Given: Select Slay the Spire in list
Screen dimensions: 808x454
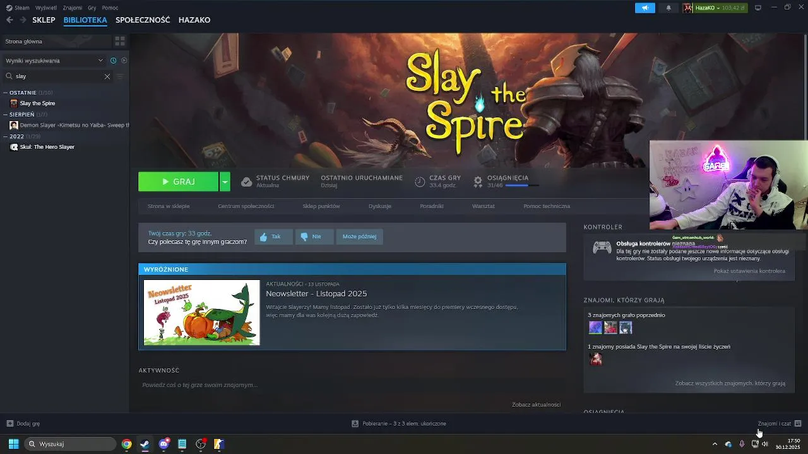Looking at the screenshot, I should [x=37, y=103].
